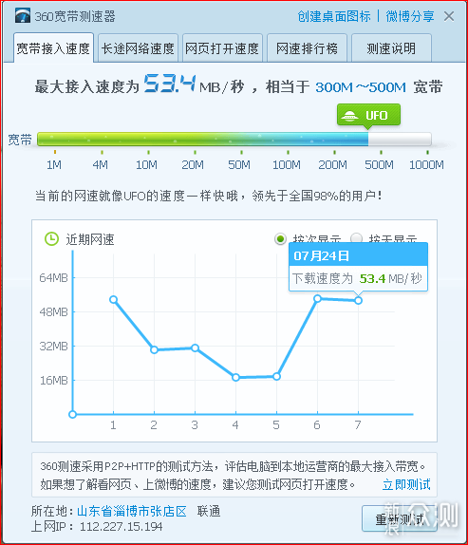Click the 微博分享 link
468x545 pixels.
point(410,16)
